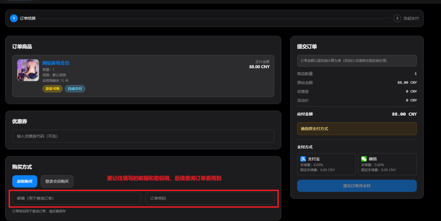Image resolution: width=441 pixels, height=221 pixels.
Task: Click the 商品数量 row label
Action: (x=305, y=74)
